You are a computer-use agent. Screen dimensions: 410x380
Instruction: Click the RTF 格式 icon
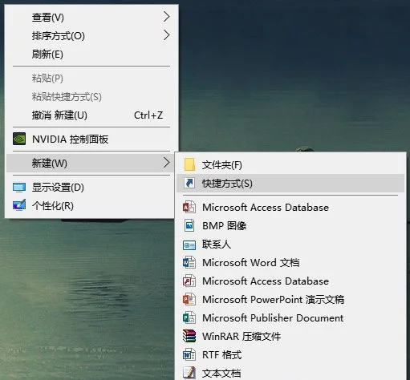pyautogui.click(x=189, y=354)
